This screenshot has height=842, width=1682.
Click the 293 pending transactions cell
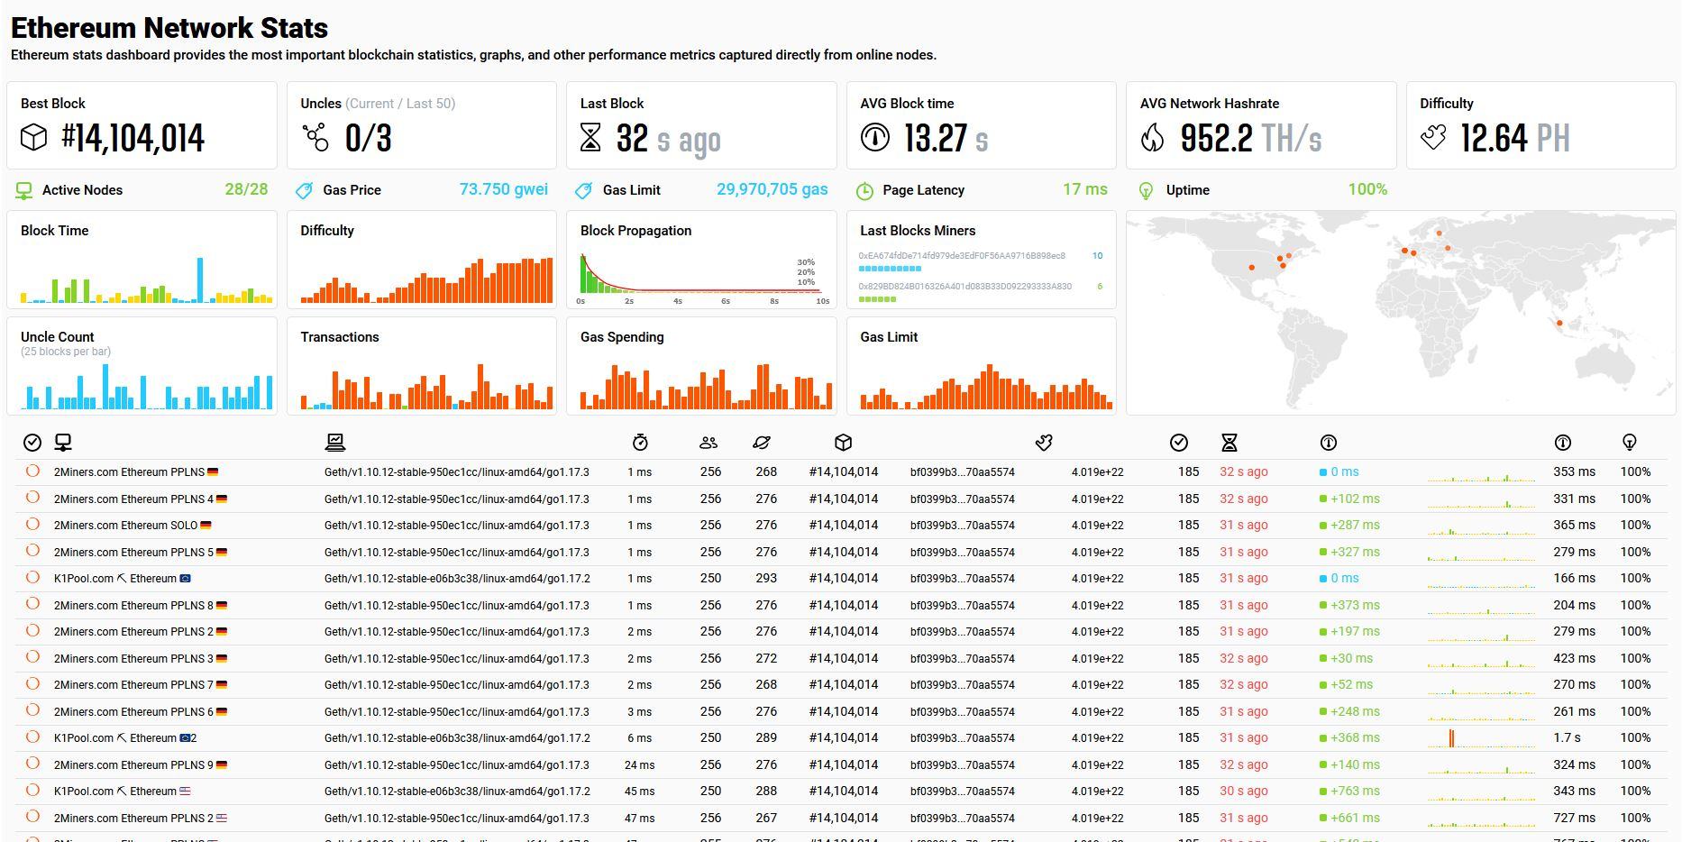pyautogui.click(x=766, y=578)
